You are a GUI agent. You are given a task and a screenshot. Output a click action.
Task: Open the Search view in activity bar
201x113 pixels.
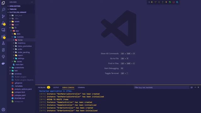point(3,9)
